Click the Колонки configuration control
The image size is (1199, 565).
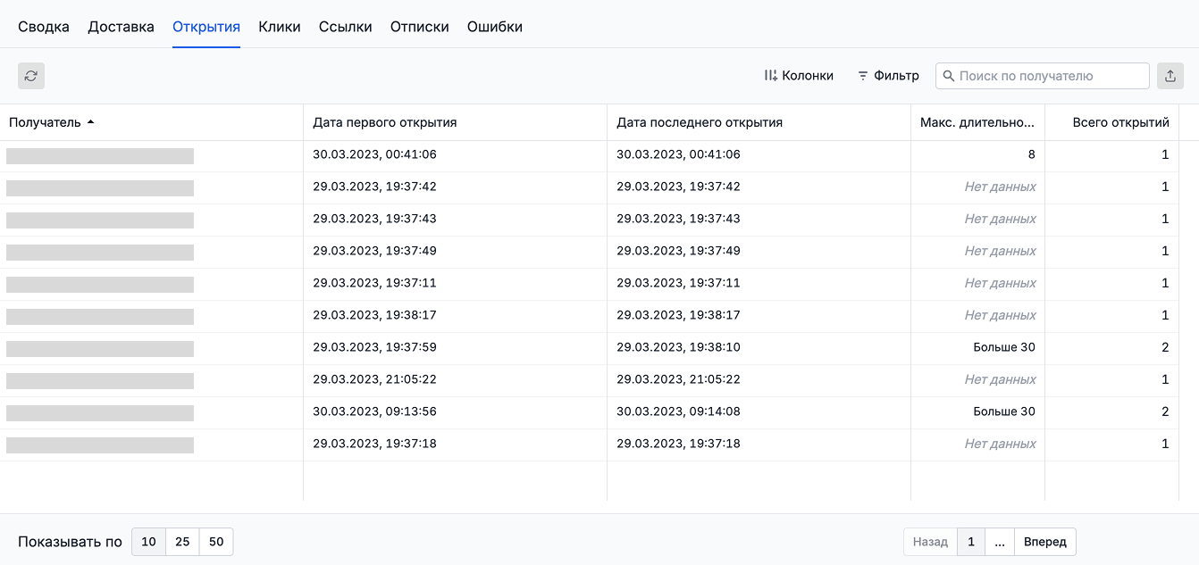[x=799, y=75]
